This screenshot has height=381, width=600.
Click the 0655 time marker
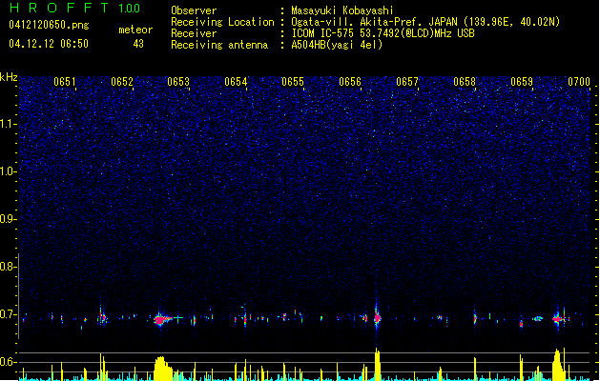tap(293, 82)
